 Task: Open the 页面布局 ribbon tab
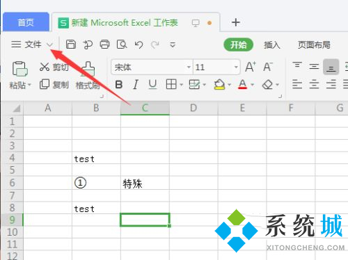point(314,44)
